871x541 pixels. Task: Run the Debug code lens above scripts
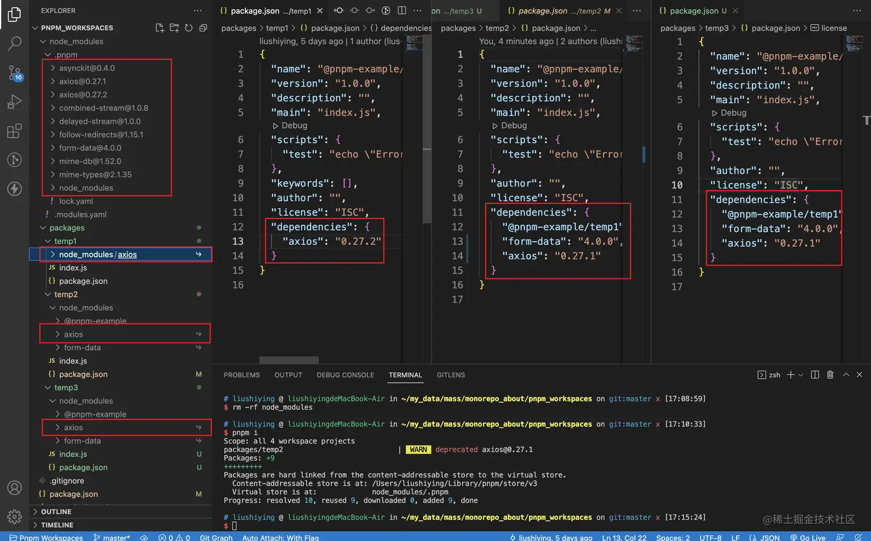pyautogui.click(x=290, y=125)
